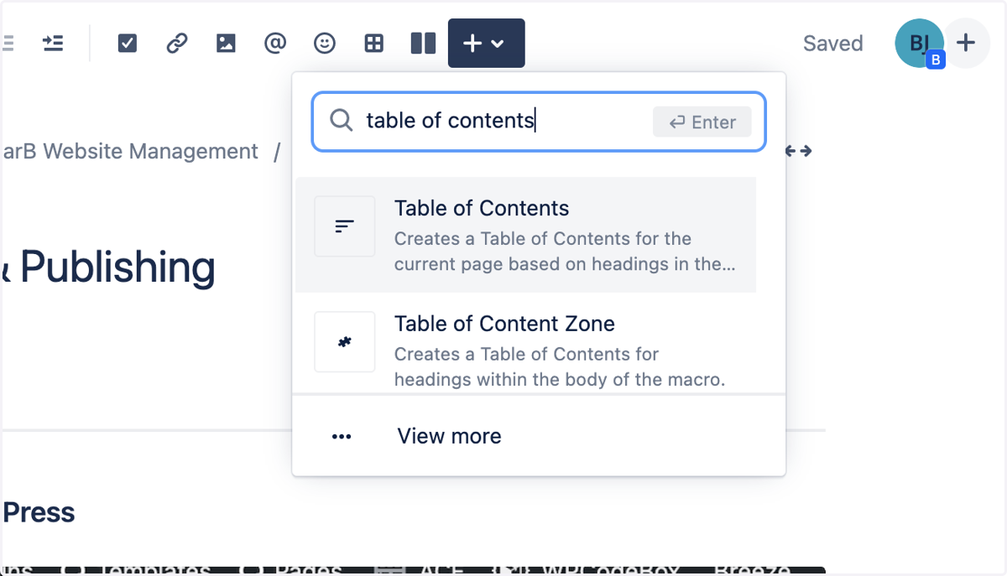The height and width of the screenshot is (576, 1007).
Task: Click the invite collaborator plus button
Action: click(967, 43)
